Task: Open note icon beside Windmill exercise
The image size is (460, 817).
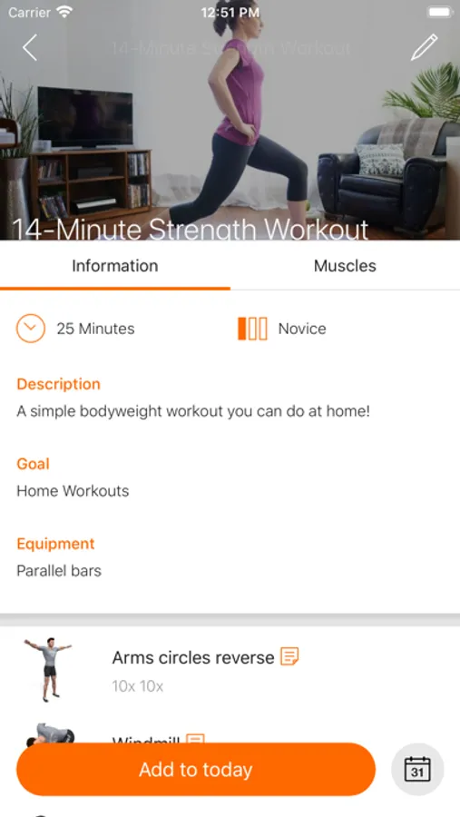Action: (195, 739)
